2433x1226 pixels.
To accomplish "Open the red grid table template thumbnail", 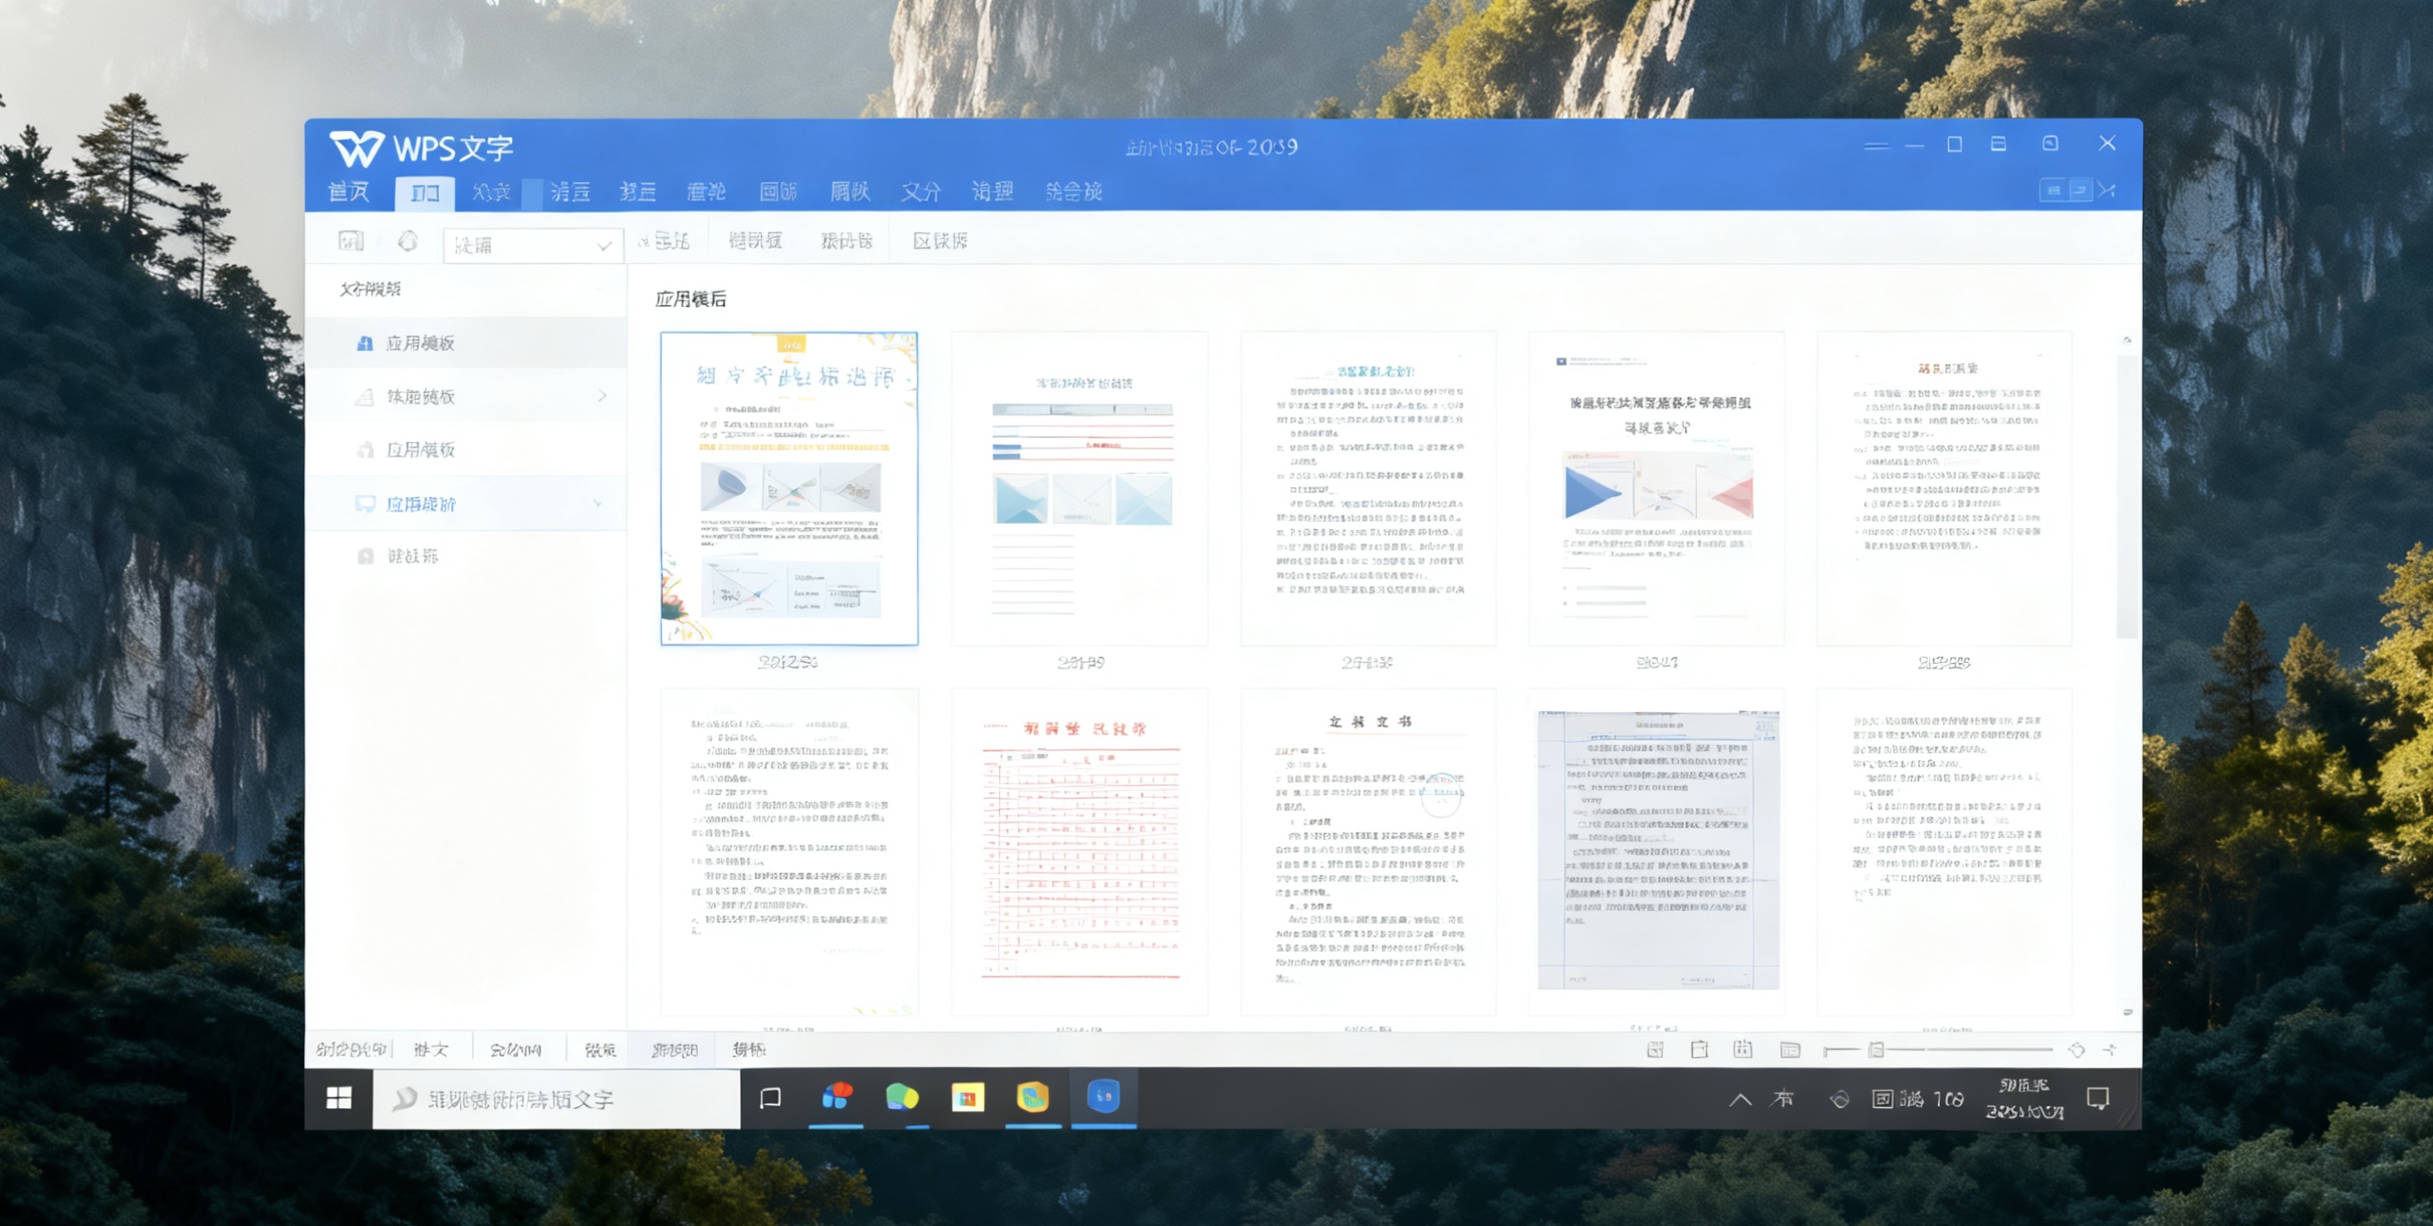I will pyautogui.click(x=1080, y=850).
